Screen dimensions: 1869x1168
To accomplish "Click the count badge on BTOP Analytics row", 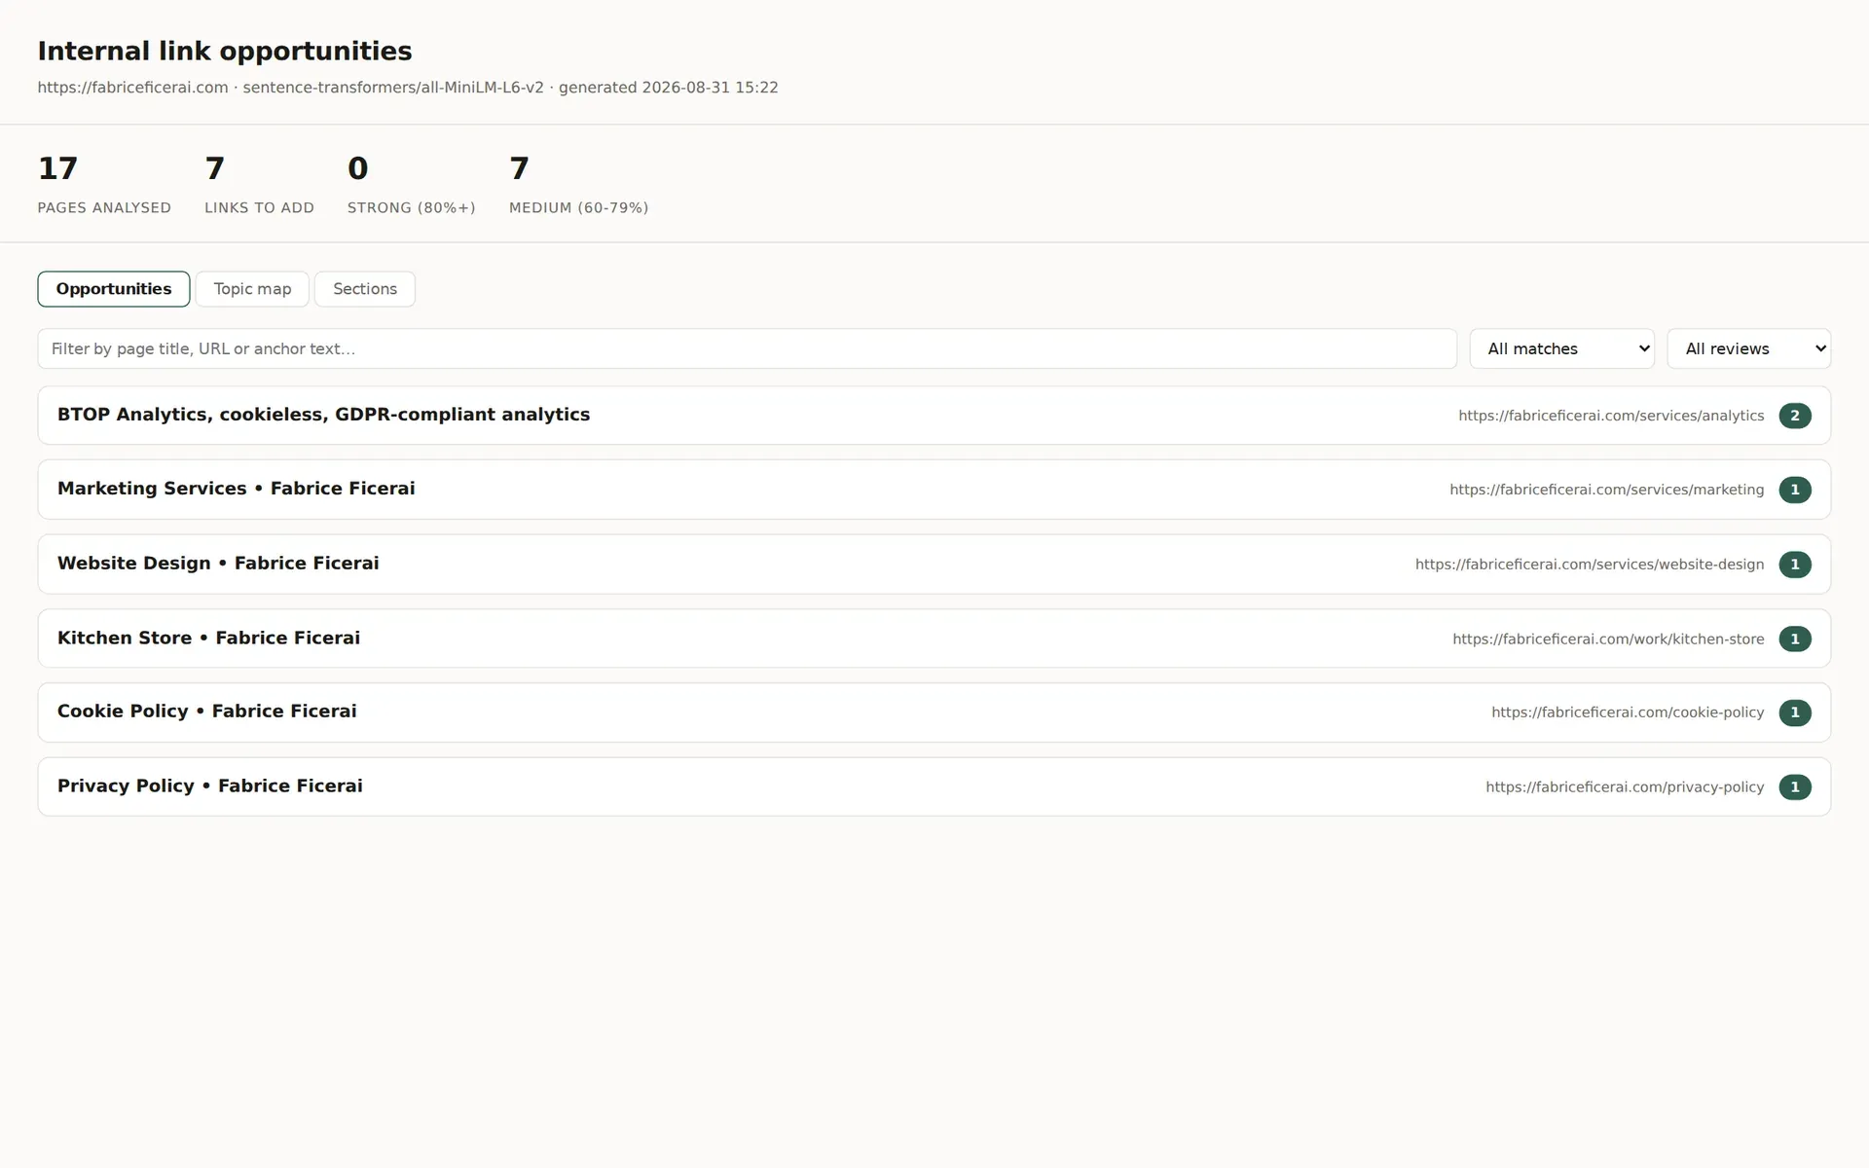I will tap(1795, 416).
